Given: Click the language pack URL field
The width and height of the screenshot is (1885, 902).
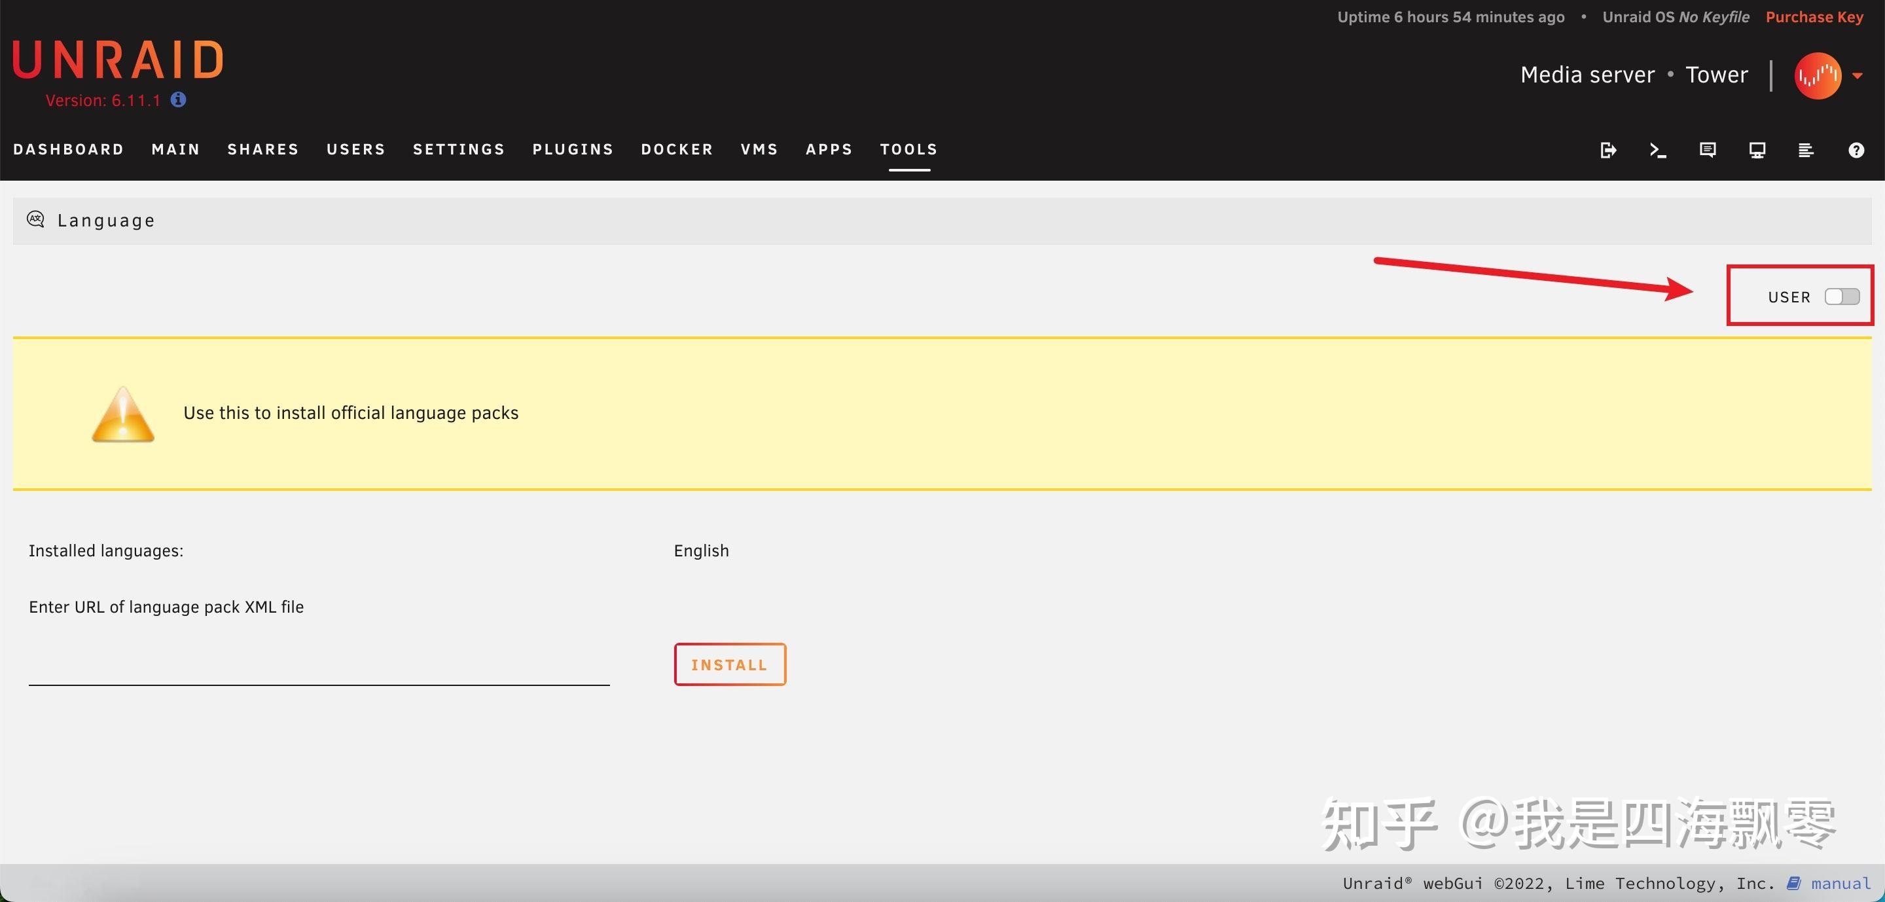Looking at the screenshot, I should tap(319, 668).
